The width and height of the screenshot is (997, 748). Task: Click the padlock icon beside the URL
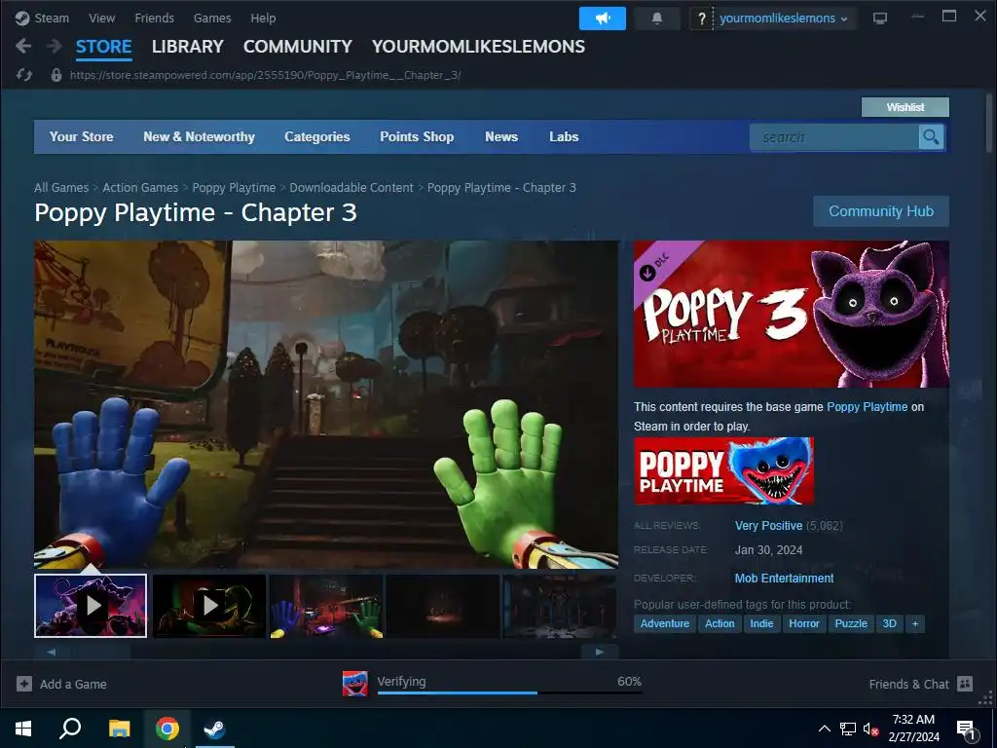tap(55, 75)
